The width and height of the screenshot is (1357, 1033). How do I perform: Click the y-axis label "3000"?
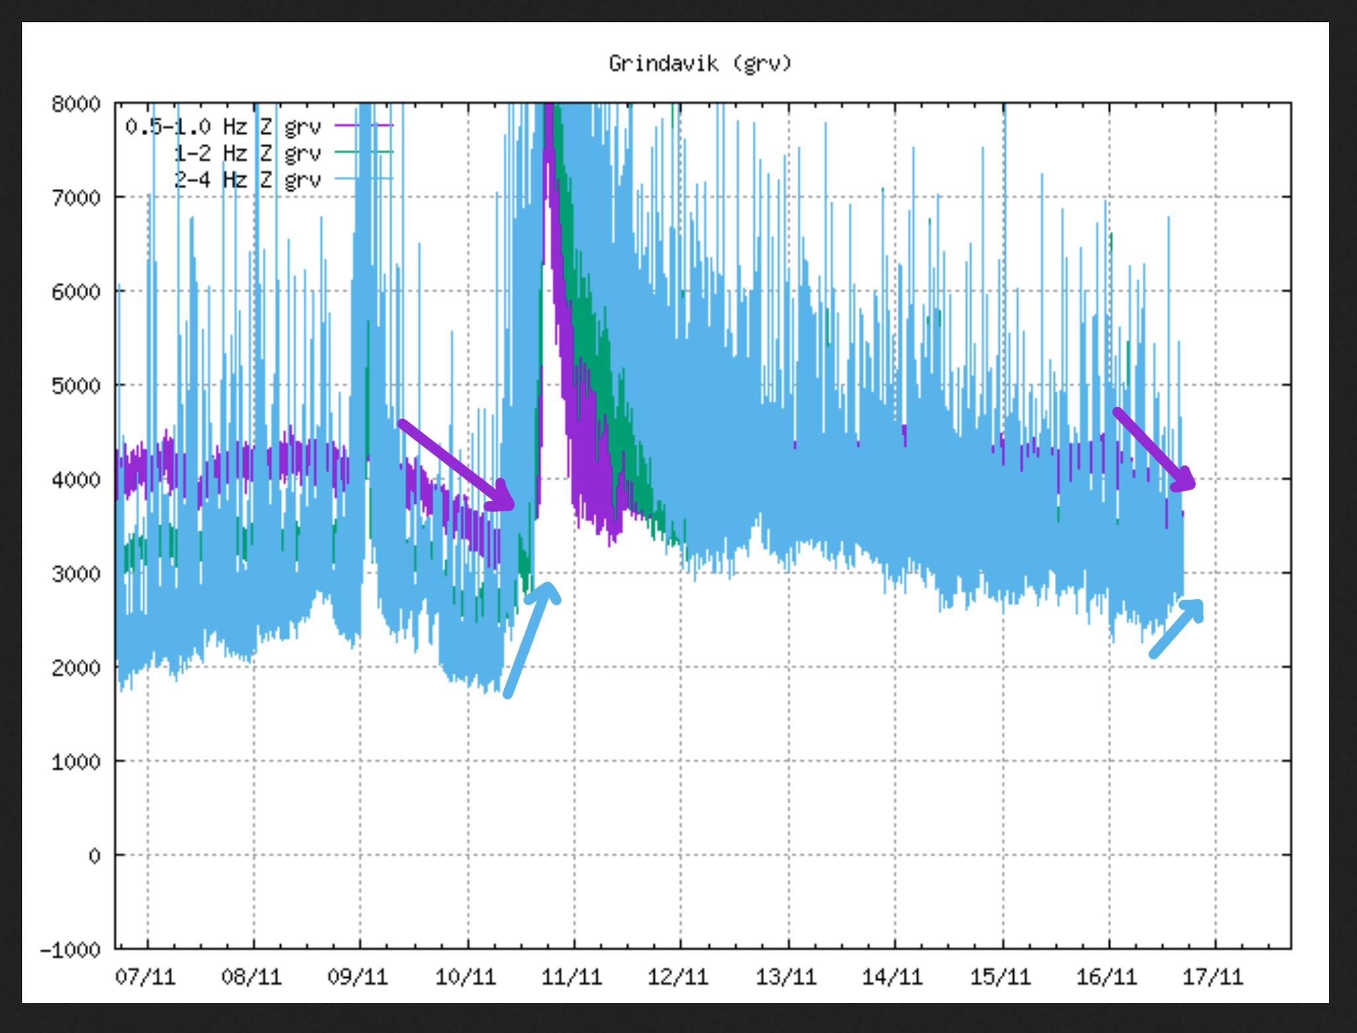click(x=76, y=574)
